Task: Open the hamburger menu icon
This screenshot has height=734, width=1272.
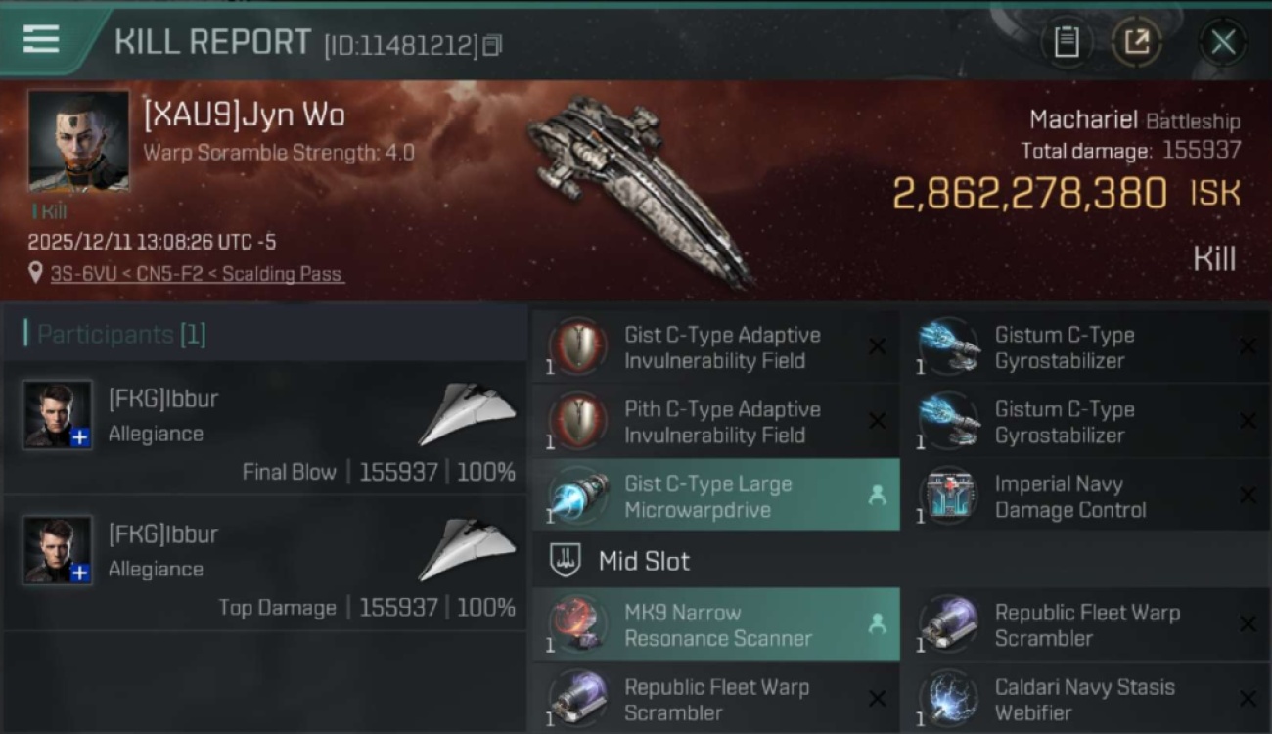Action: (40, 39)
